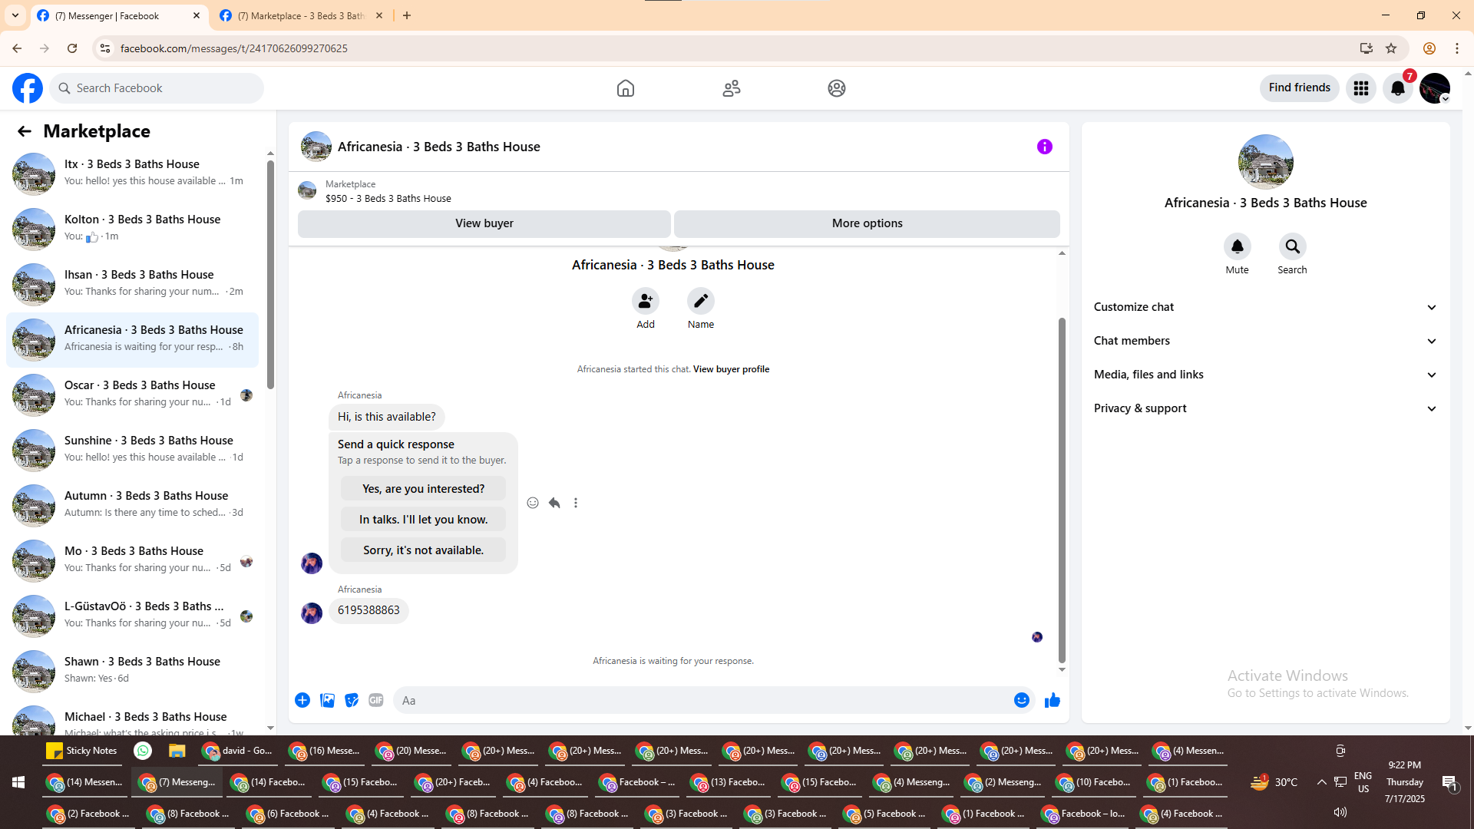Reply to the quick response message

554,503
